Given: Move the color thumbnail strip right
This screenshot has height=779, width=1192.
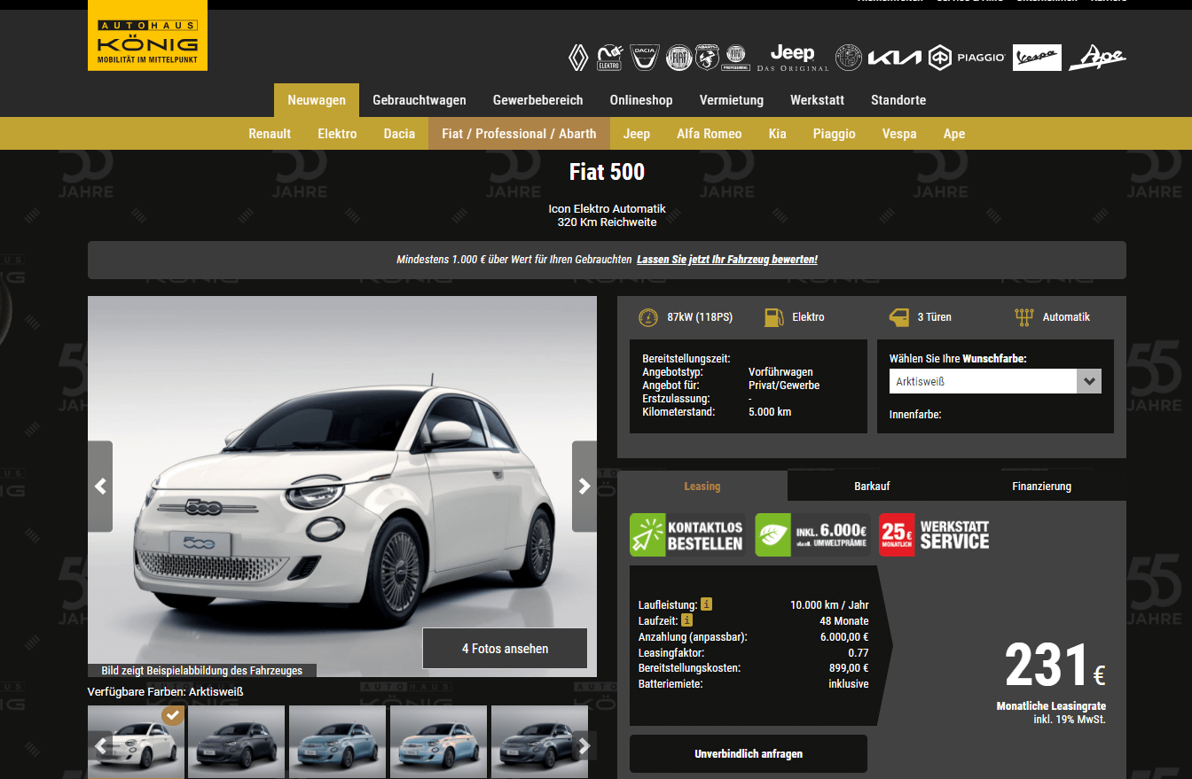Looking at the screenshot, I should click(584, 746).
